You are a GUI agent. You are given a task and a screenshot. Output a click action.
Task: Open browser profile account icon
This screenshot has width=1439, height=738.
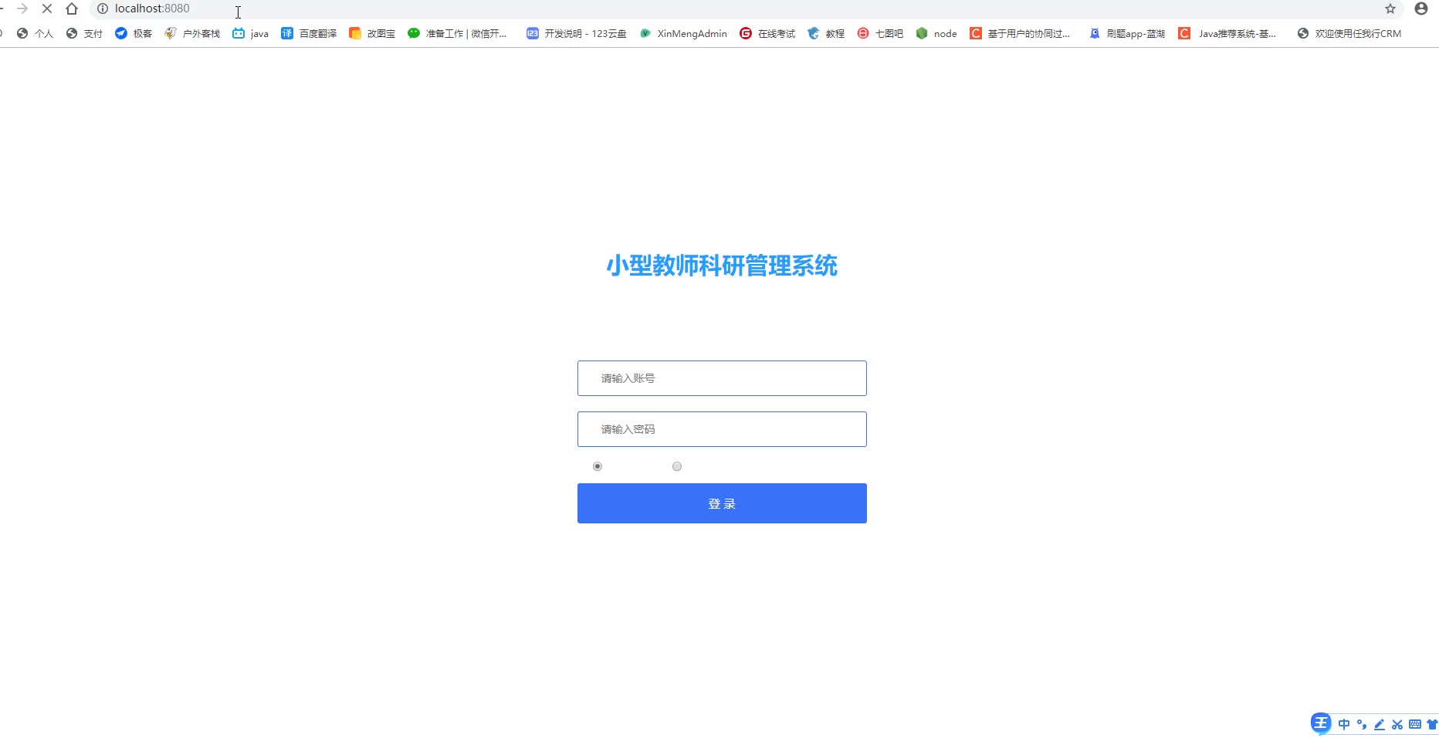[1421, 8]
